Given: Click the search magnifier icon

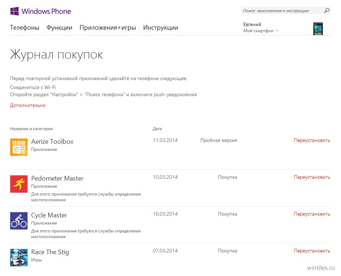Looking at the screenshot, I should [x=327, y=10].
